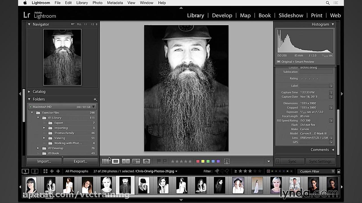Image resolution: width=362 pixels, height=203 pixels.
Task: Open Spotlight search in the menu bar
Action: pyautogui.click(x=328, y=3)
